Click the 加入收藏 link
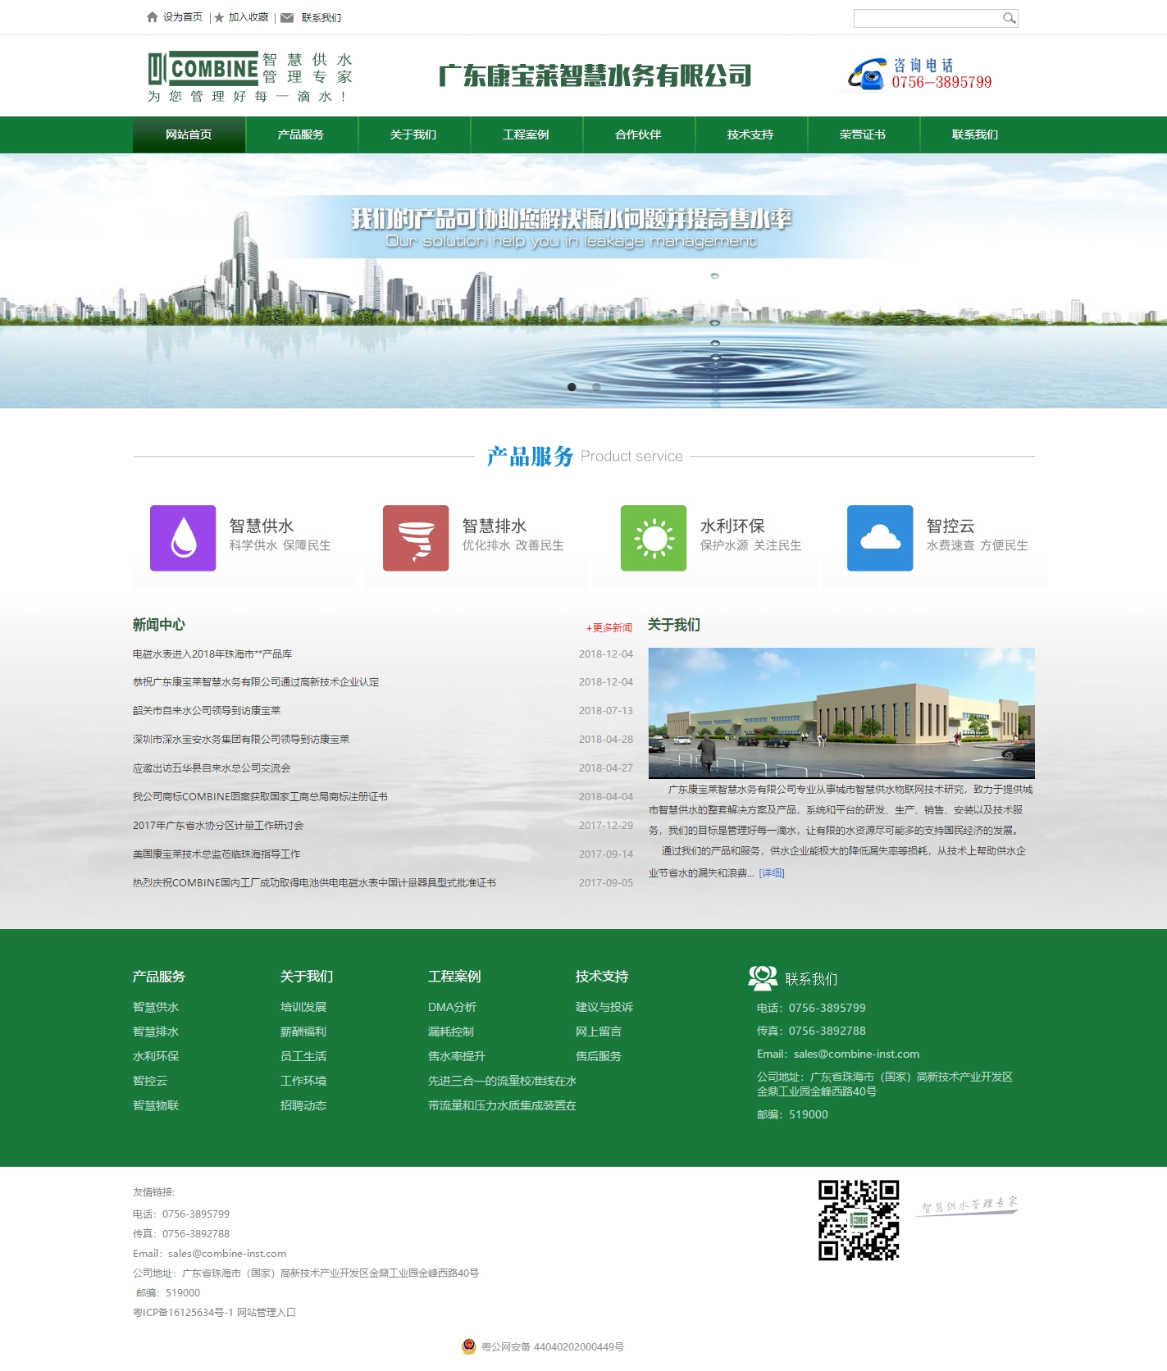Screen dimensions: 1167x1371 248,17
